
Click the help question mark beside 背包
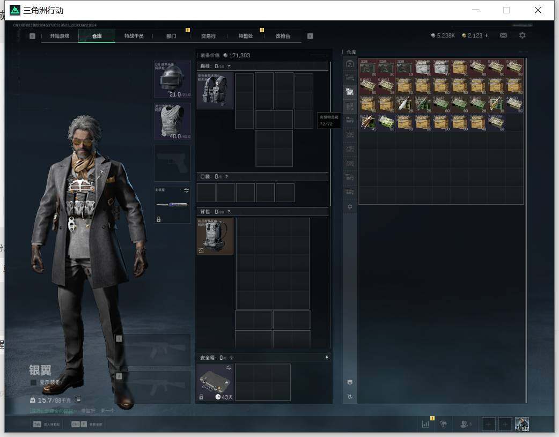click(229, 212)
